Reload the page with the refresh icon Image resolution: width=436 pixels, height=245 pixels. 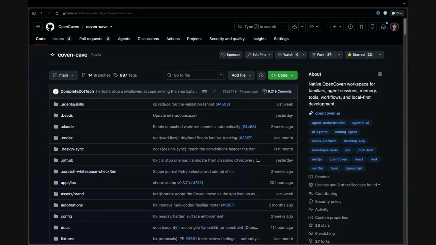click(57, 13)
